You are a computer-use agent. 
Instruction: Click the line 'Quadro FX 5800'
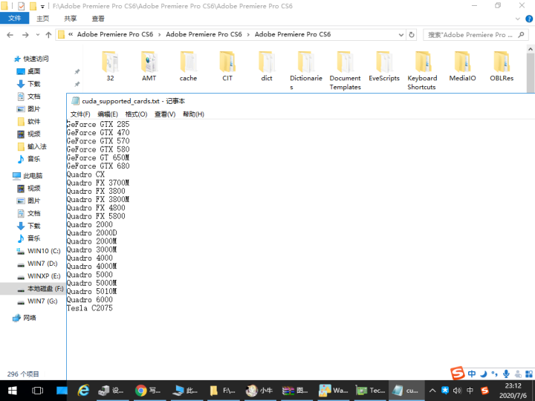(x=96, y=216)
